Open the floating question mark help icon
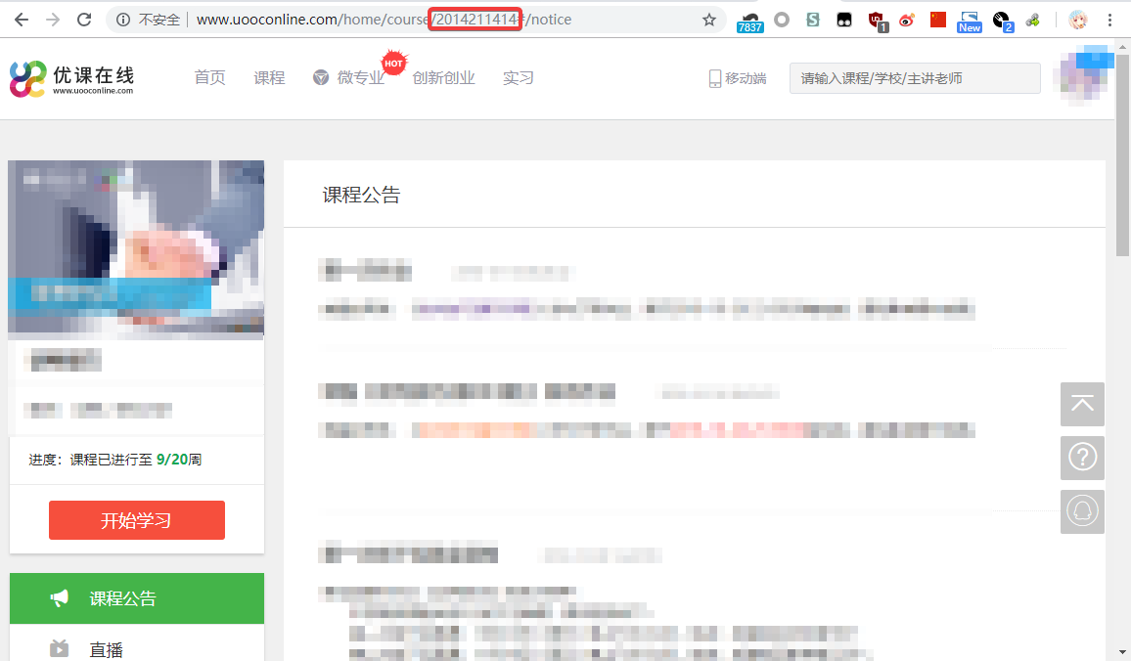The image size is (1131, 661). coord(1082,458)
